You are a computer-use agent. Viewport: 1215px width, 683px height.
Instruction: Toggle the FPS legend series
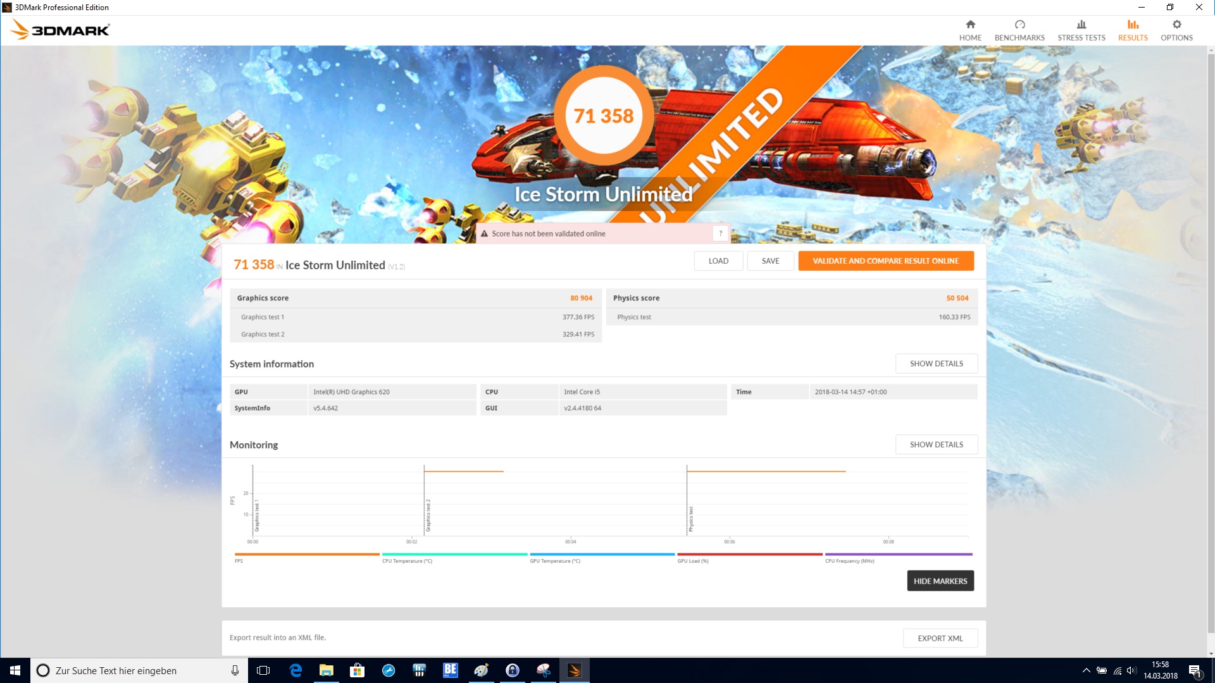(307, 557)
